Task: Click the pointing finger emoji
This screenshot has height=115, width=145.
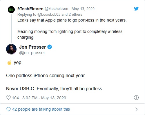Action: 9,62
